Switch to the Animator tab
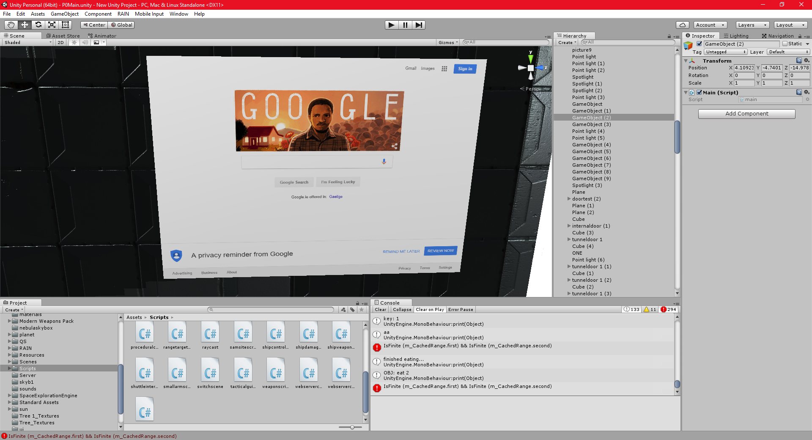 [102, 36]
